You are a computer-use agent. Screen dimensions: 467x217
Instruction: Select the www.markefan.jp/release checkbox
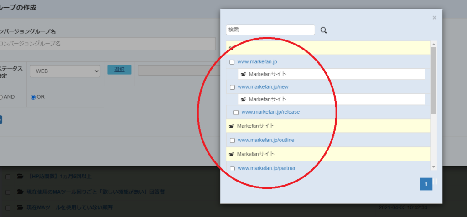pyautogui.click(x=236, y=112)
